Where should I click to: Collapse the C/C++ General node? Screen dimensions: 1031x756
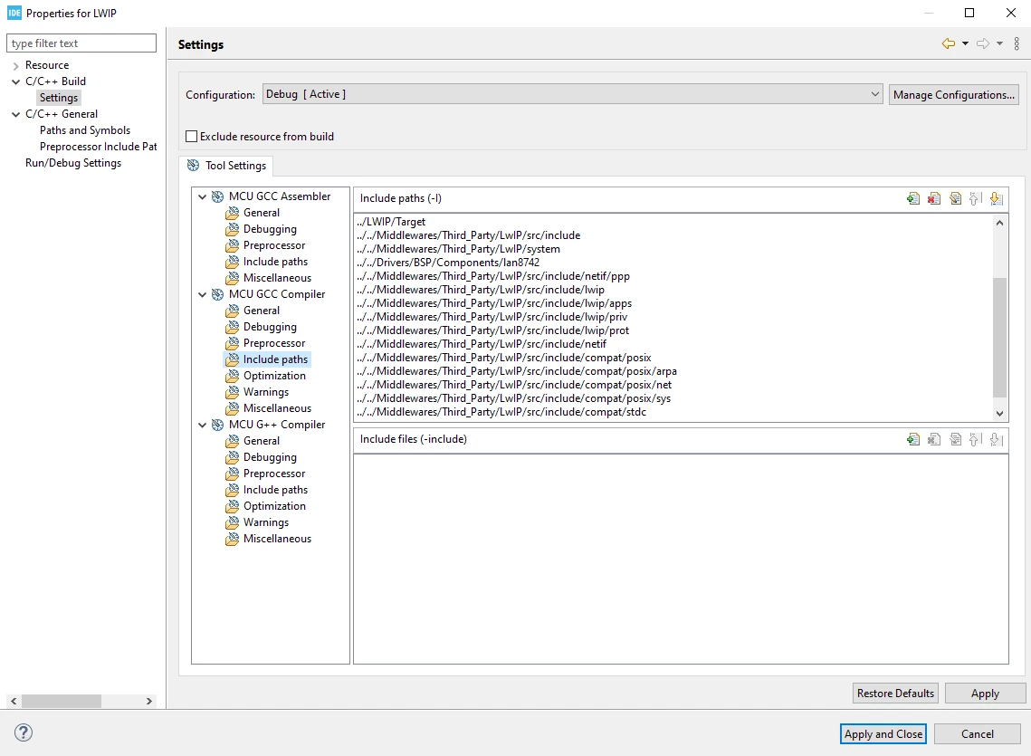pyautogui.click(x=15, y=114)
